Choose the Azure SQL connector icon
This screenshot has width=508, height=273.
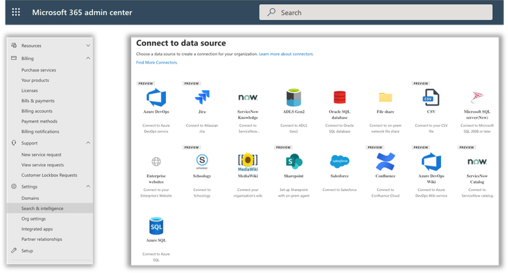click(156, 226)
